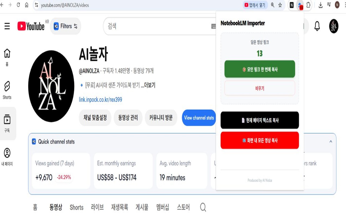
Task: Click the '앱에서 열기' open-in-app button
Action: pyautogui.click(x=255, y=5)
